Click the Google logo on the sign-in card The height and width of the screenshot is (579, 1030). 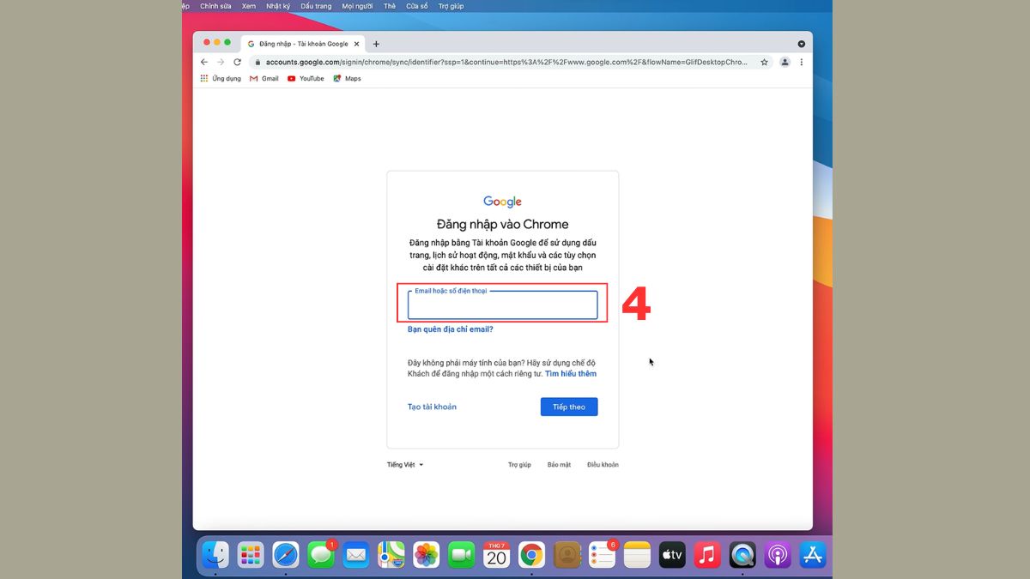pos(502,202)
